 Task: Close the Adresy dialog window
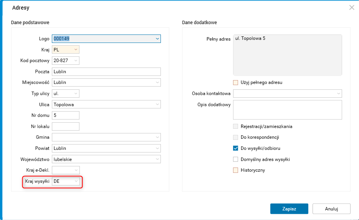pyautogui.click(x=351, y=7)
